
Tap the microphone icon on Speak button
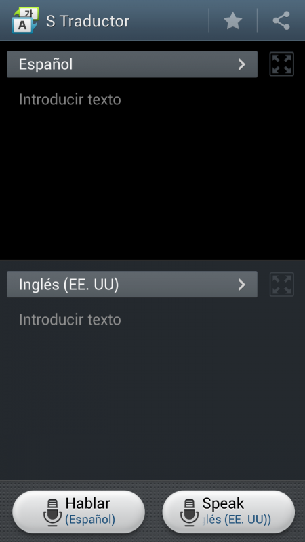point(189,512)
